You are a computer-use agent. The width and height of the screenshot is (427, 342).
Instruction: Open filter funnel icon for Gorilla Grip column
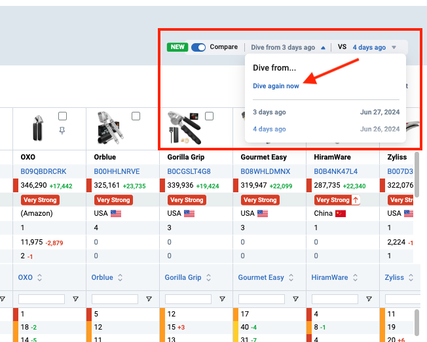222,299
